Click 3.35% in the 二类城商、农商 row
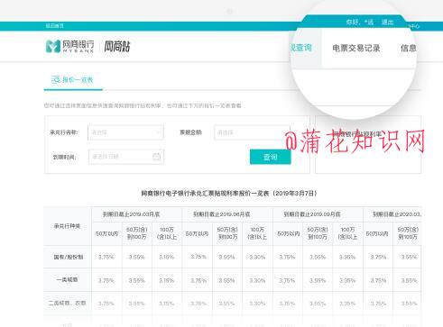The image size is (443, 327). (x=347, y=304)
